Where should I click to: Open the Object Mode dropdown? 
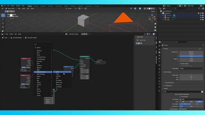11,9
